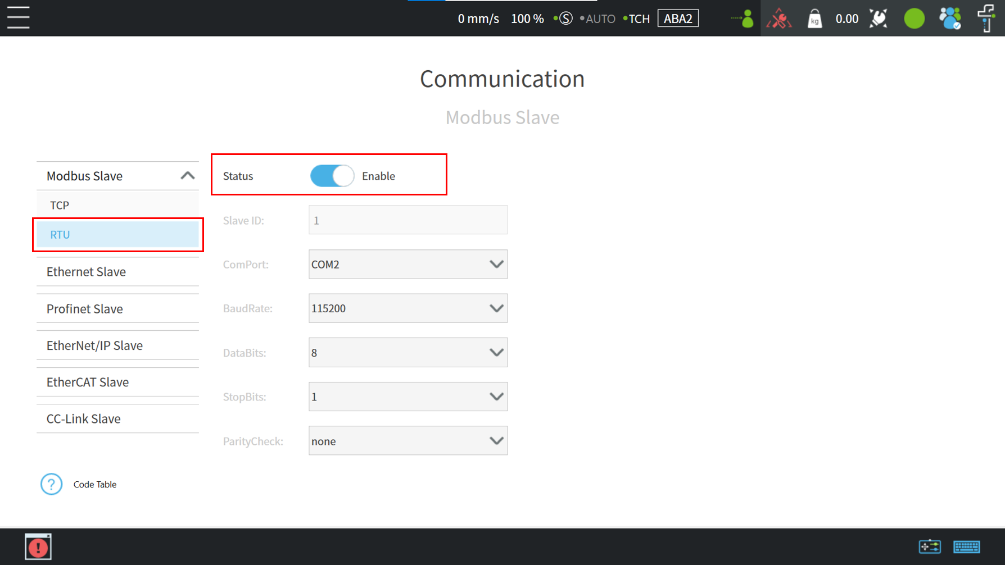Click the green status indicator circle
This screenshot has width=1005, height=565.
coord(914,19)
